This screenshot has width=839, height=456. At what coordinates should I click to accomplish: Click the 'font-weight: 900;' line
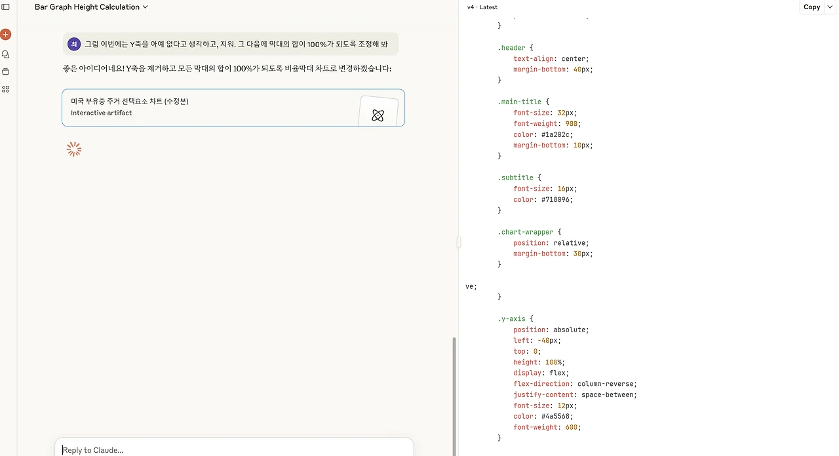[x=547, y=124]
